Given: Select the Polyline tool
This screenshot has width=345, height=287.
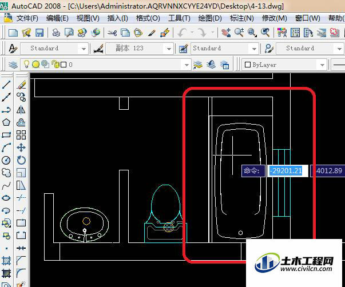Looking at the screenshot, I should point(6,110).
